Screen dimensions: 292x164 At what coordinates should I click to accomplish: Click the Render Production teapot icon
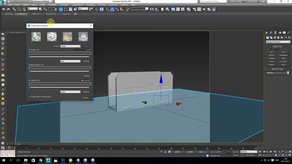click(204, 9)
